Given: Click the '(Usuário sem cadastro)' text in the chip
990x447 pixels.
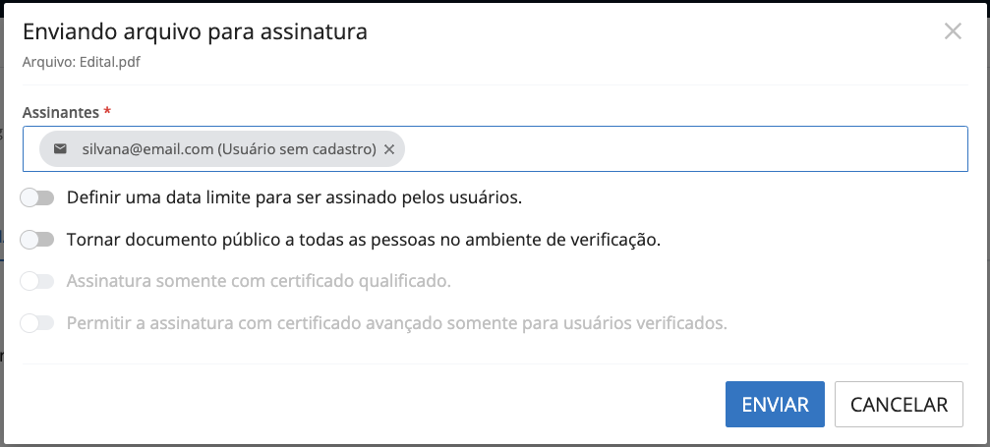Looking at the screenshot, I should click(x=297, y=149).
